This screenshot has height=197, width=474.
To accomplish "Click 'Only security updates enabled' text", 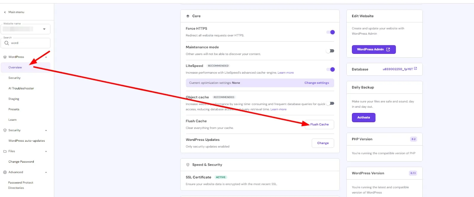I will [x=207, y=147].
